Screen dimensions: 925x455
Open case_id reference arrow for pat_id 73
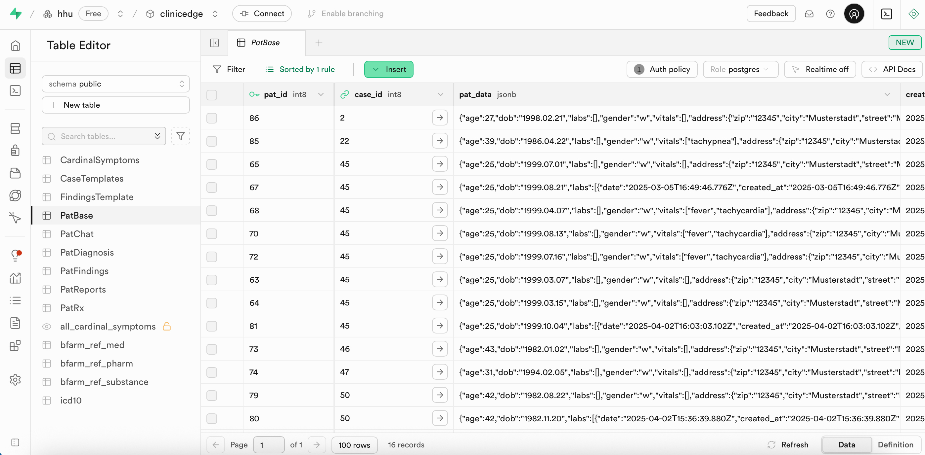pyautogui.click(x=440, y=349)
